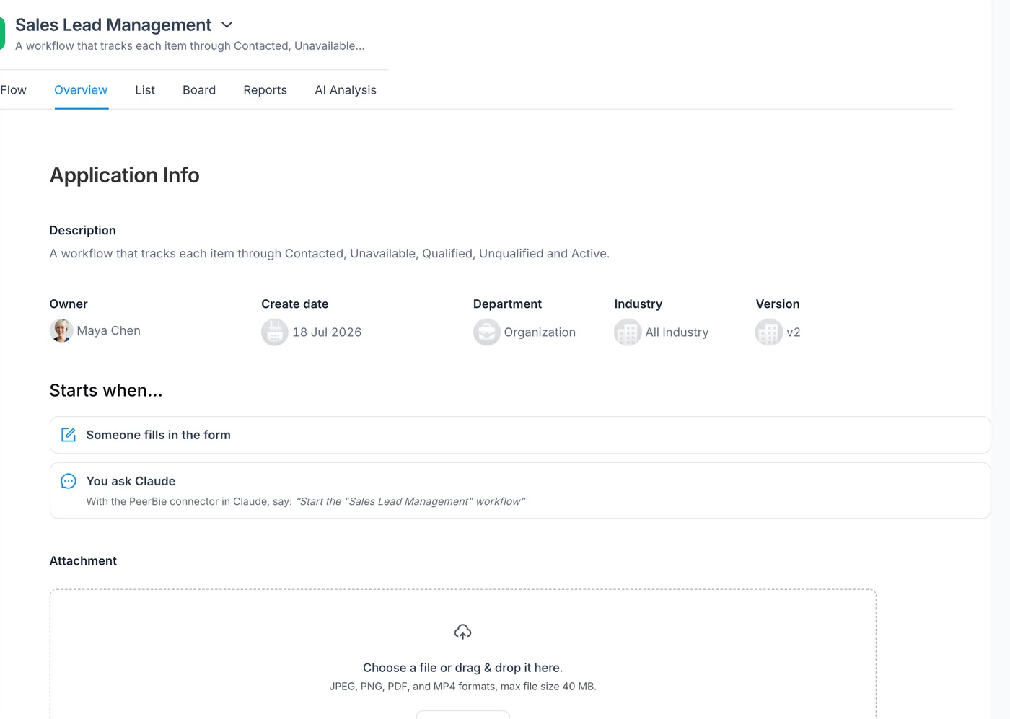The width and height of the screenshot is (1010, 719).
Task: Click the create date '18 Jul 2026'
Action: point(327,332)
